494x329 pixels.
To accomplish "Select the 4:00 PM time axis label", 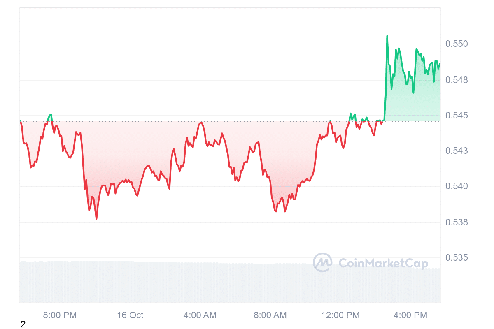I will (410, 315).
